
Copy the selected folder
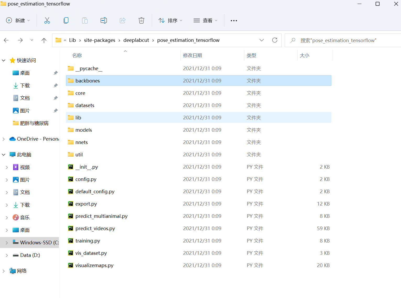pyautogui.click(x=66, y=20)
